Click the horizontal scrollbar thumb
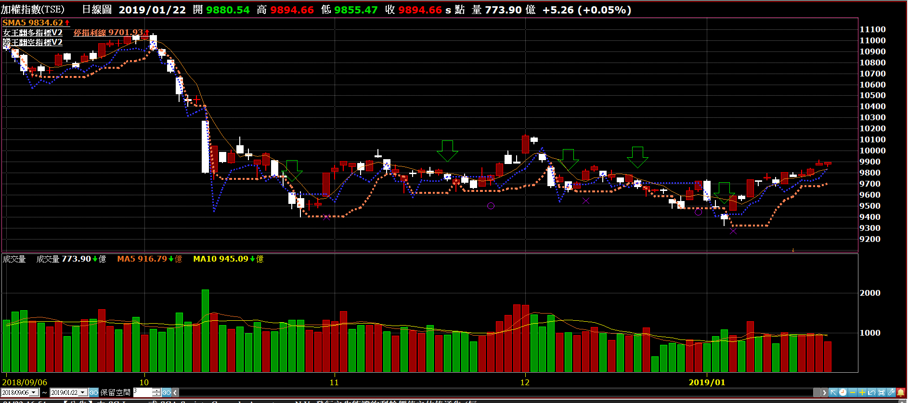This screenshot has height=403, width=908. click(x=817, y=392)
